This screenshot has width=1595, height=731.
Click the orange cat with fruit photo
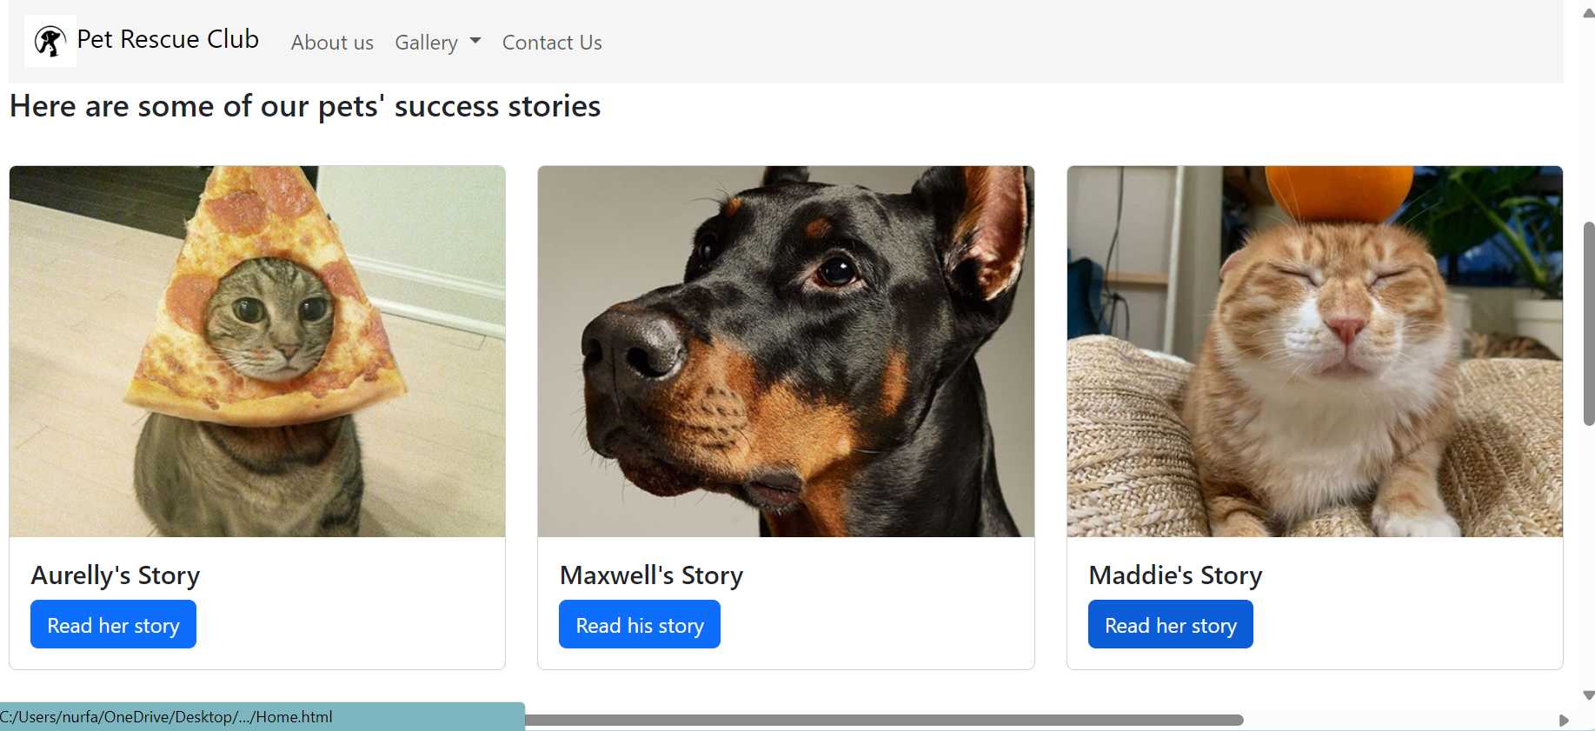click(1314, 351)
